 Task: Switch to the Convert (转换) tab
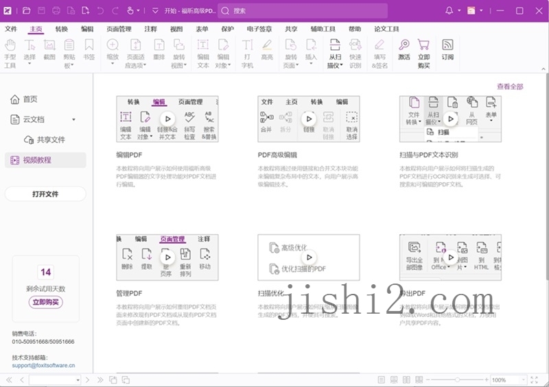tap(62, 29)
